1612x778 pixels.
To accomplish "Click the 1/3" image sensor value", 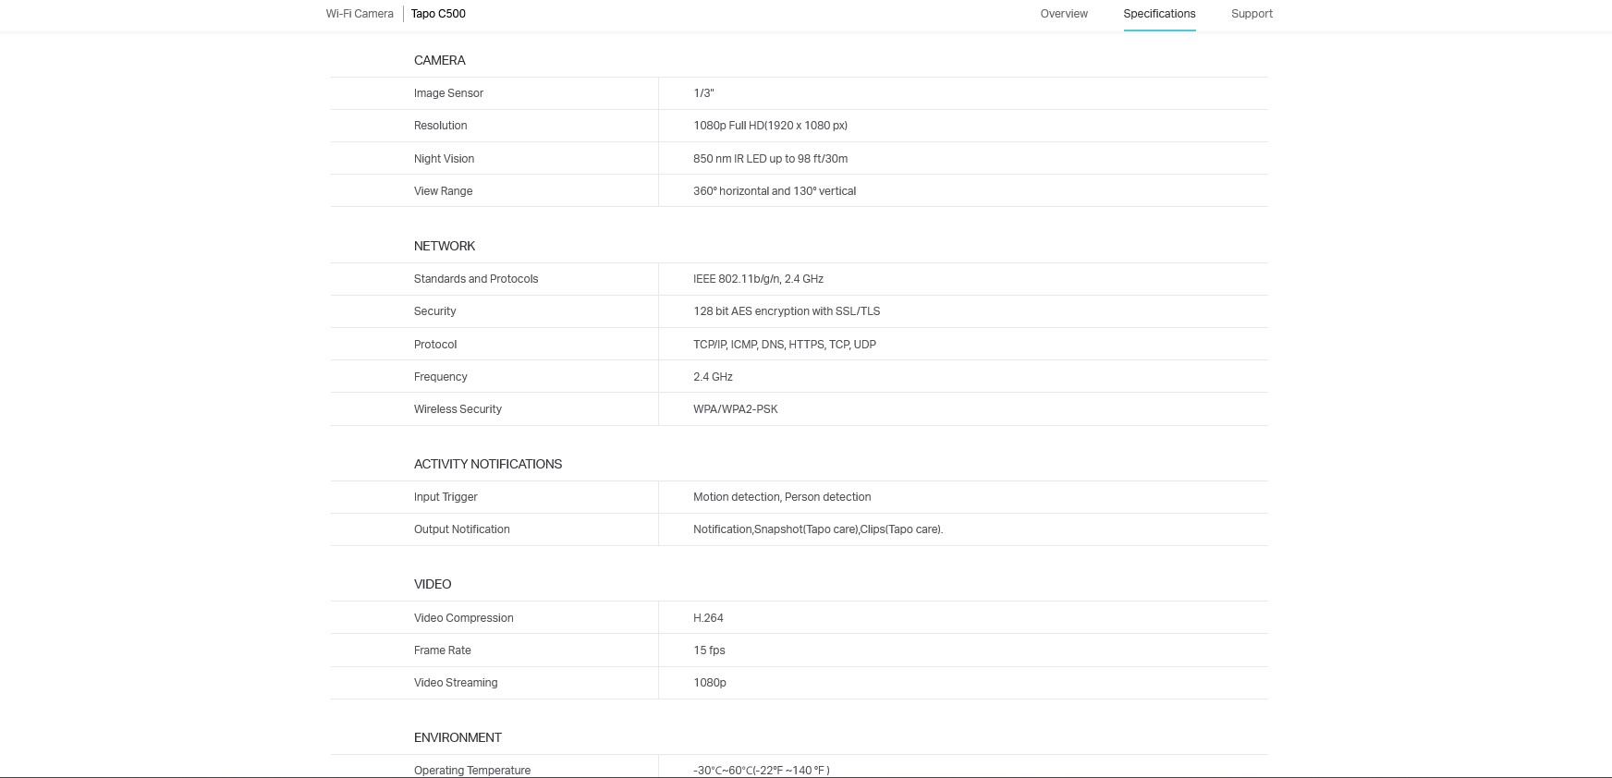I will click(x=703, y=93).
